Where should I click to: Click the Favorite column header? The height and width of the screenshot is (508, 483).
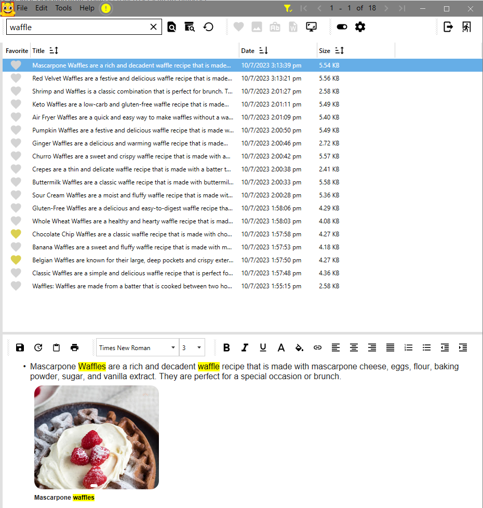[17, 50]
